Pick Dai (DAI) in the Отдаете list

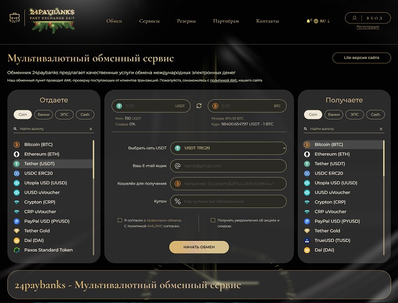(x=34, y=240)
